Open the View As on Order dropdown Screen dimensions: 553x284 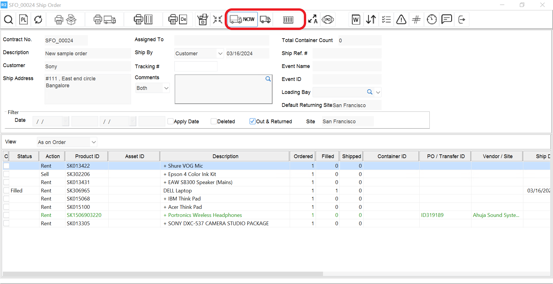coord(94,142)
